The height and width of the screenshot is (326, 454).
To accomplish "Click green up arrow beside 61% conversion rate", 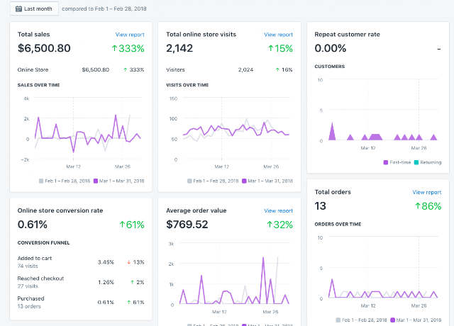I will pyautogui.click(x=122, y=225).
